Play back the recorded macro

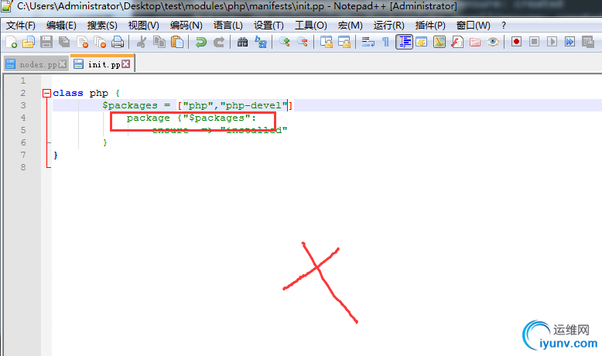click(x=552, y=42)
